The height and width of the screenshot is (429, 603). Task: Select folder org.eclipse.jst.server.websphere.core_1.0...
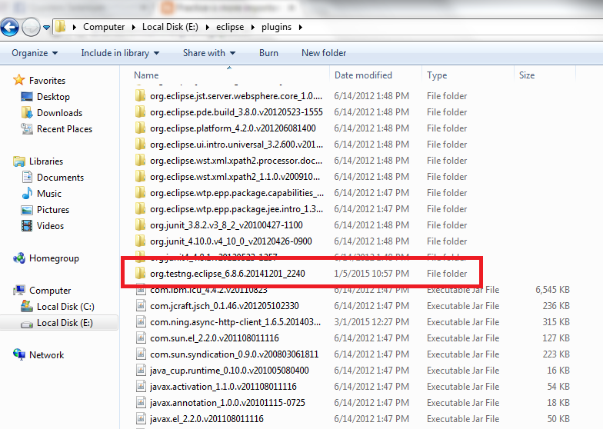click(x=236, y=96)
